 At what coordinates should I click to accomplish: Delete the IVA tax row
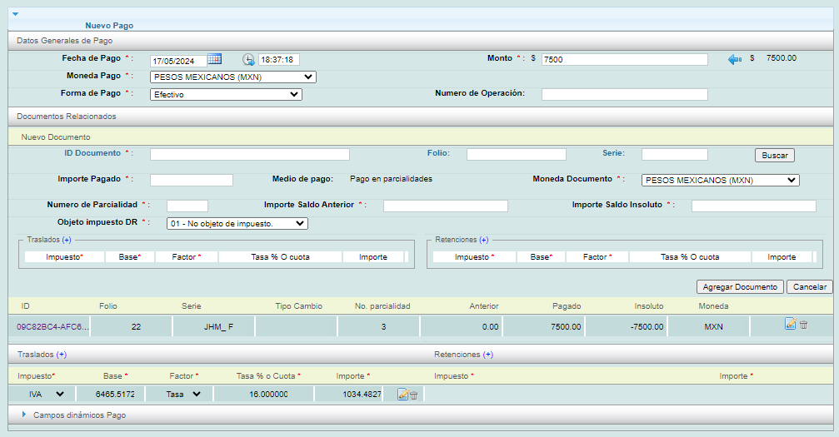413,394
